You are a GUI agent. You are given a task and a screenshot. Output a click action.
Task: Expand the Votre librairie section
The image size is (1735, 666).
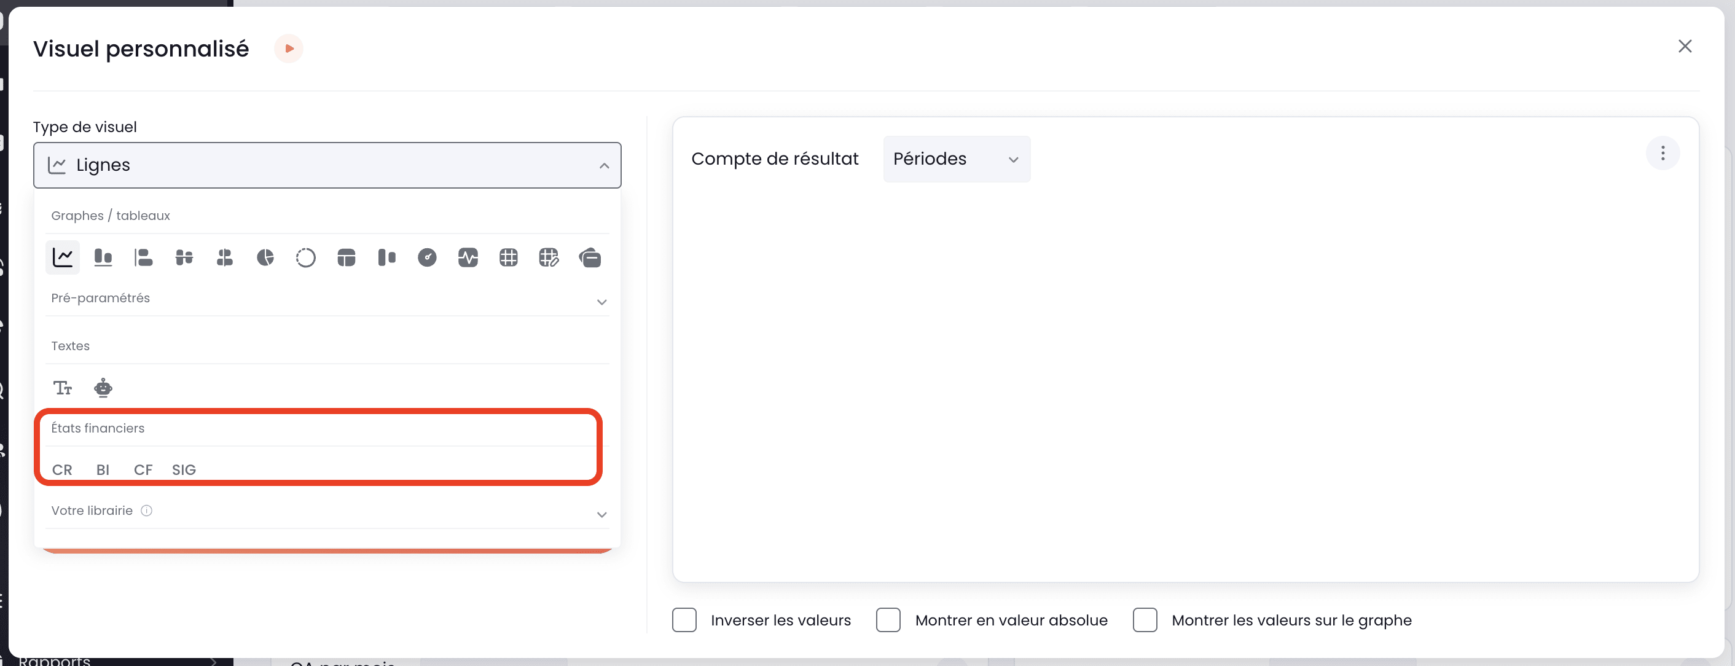602,514
